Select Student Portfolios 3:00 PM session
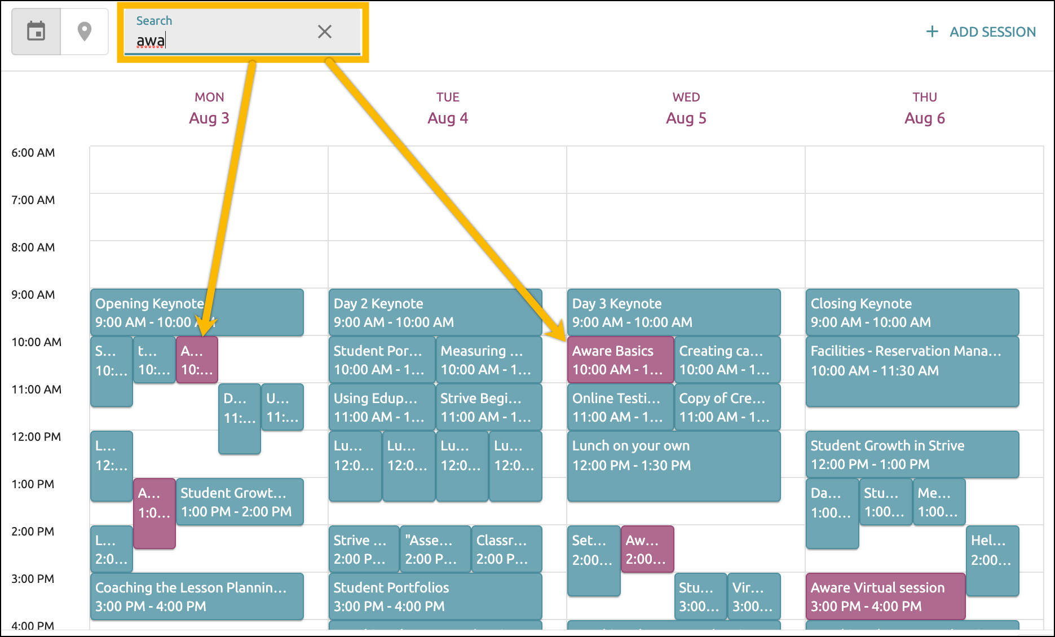This screenshot has width=1055, height=637. [435, 596]
